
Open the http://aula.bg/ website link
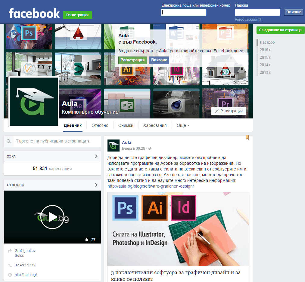[26, 275]
